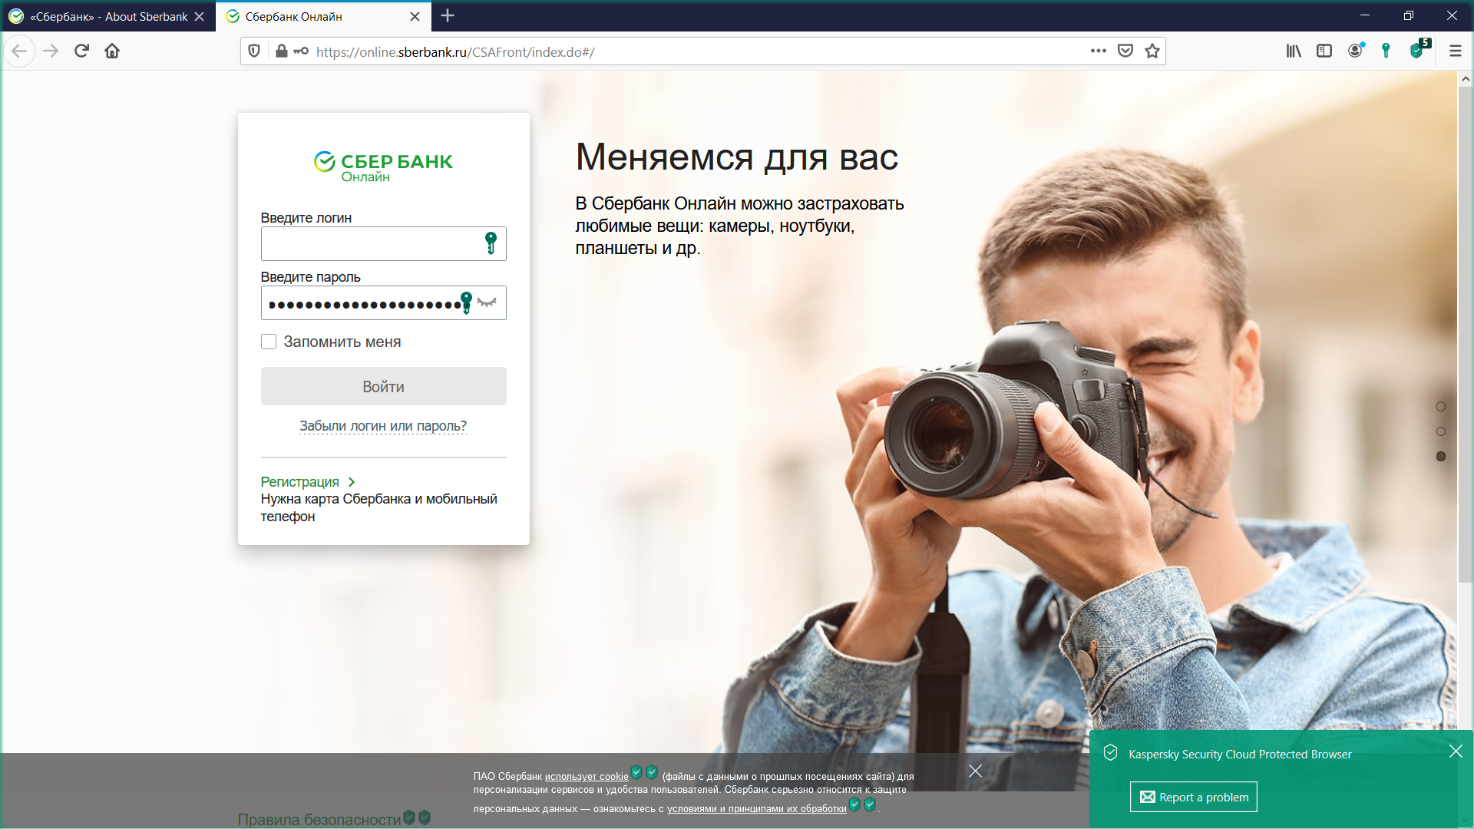Screen dimensions: 1474x829
Task: Restore down the browser window
Action: click(x=1409, y=15)
